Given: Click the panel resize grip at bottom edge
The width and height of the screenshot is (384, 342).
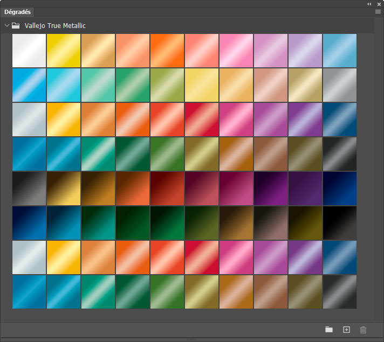Looking at the screenshot, I should tap(192, 339).
